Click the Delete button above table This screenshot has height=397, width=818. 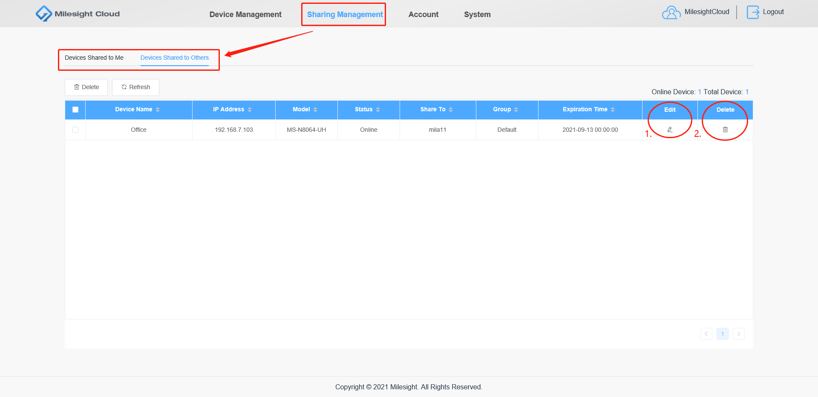(86, 87)
